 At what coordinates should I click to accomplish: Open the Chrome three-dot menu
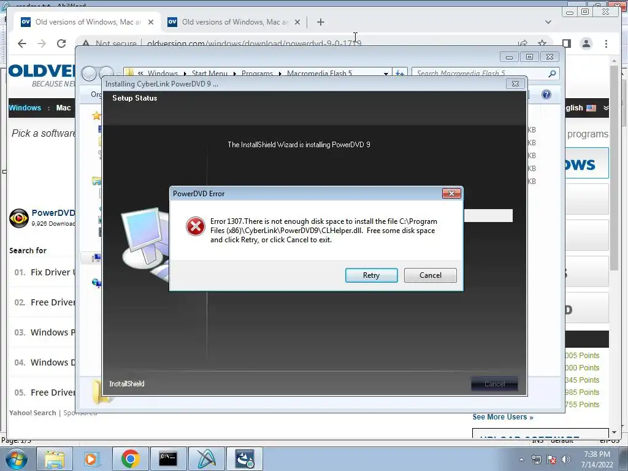606,44
